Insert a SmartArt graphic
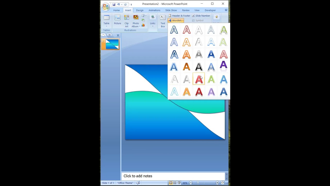This screenshot has height=186, width=330. tap(143, 20)
